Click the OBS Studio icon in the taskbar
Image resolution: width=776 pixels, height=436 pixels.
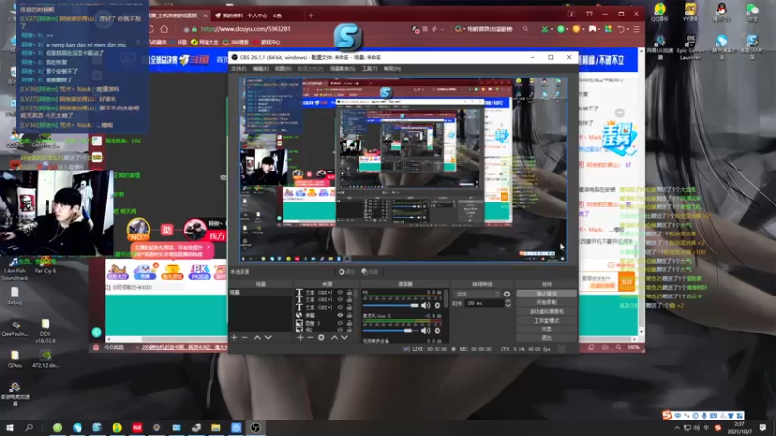255,427
